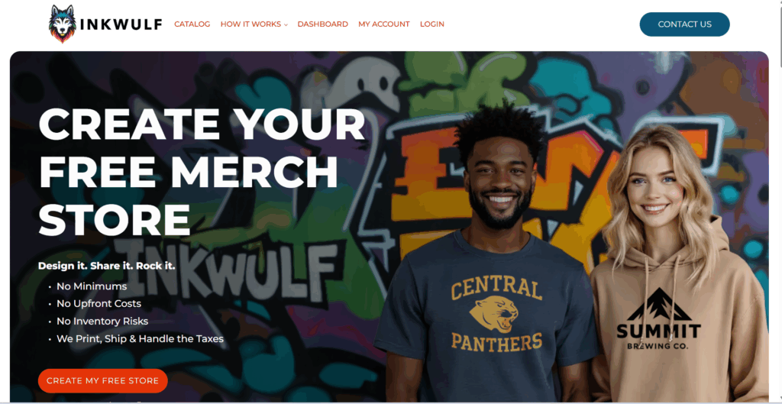Click the No Minimums bullet item
The width and height of the screenshot is (782, 404).
tap(92, 286)
